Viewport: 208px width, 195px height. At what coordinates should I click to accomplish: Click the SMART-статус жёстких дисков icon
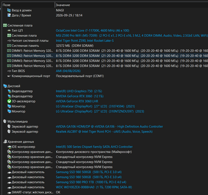point(9,192)
